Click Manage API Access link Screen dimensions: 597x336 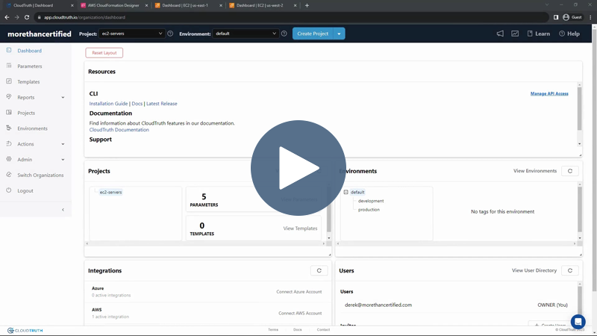pyautogui.click(x=549, y=94)
